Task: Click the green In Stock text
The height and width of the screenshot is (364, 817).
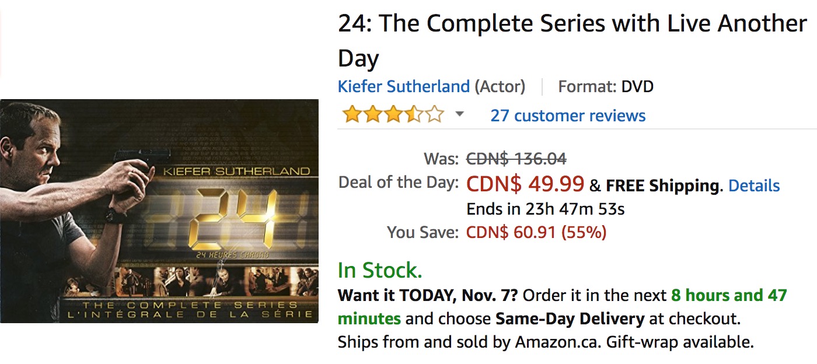Action: point(380,270)
